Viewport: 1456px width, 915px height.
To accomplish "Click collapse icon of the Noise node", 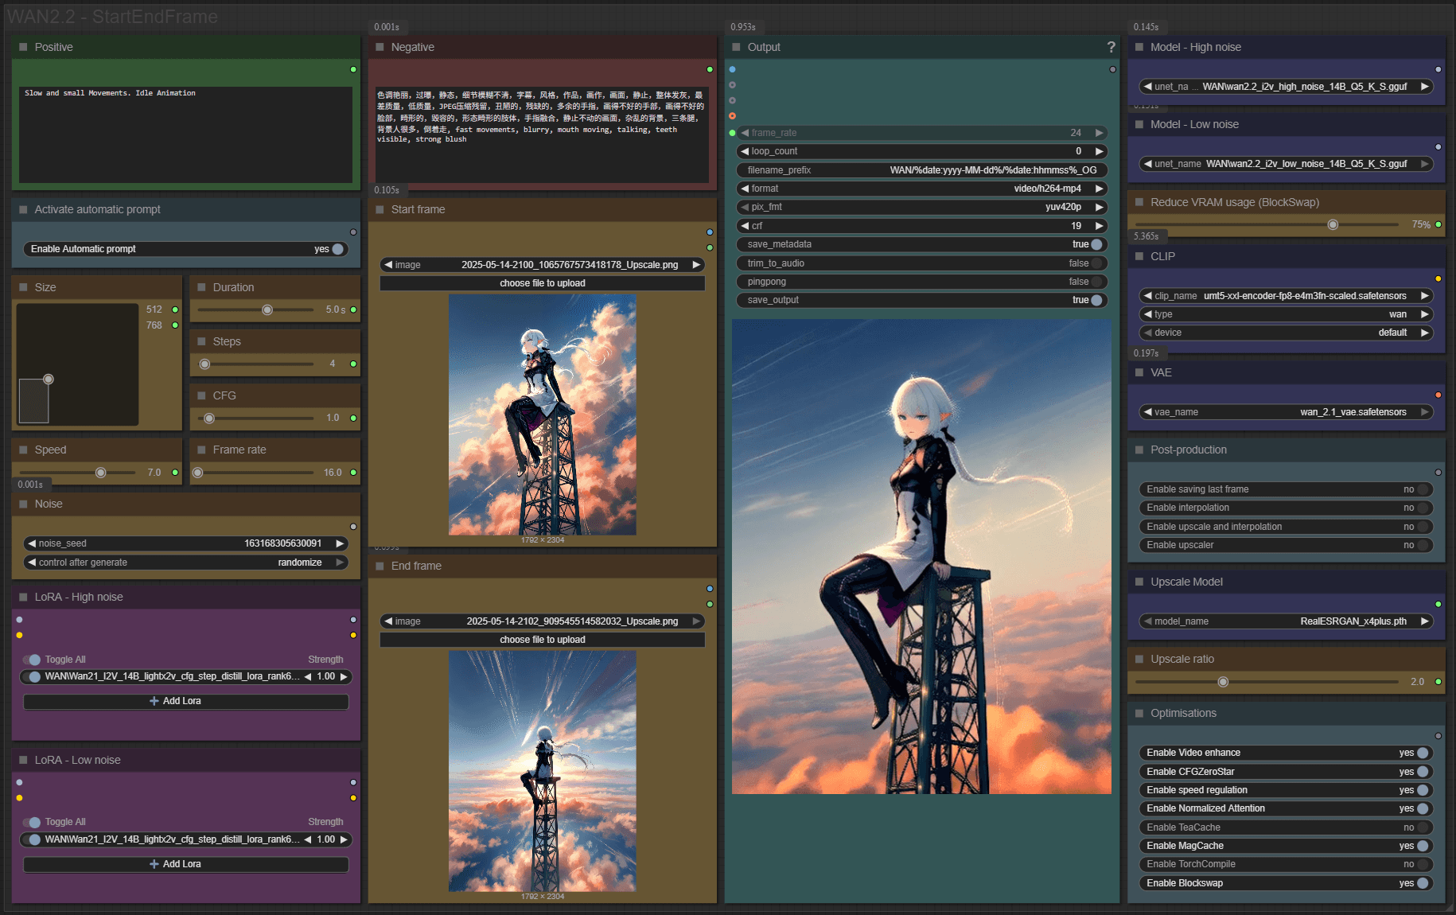I will (23, 504).
